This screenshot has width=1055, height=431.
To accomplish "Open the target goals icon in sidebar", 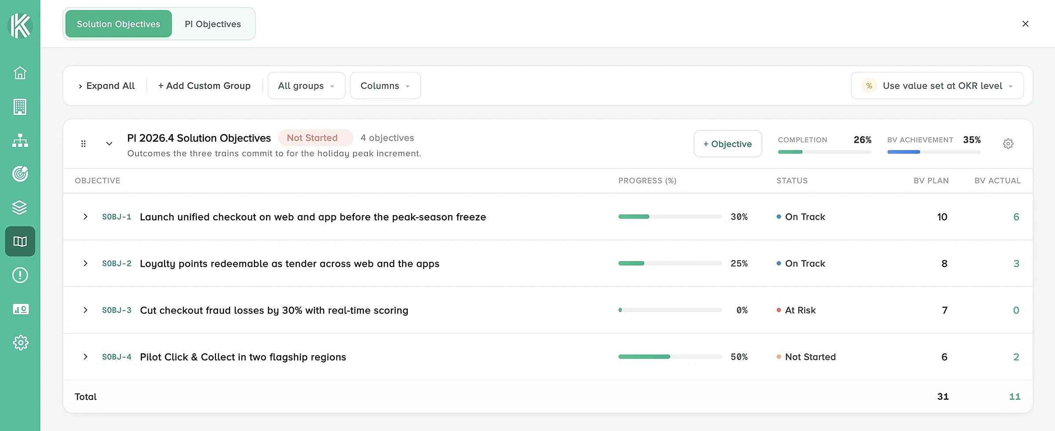I will (x=20, y=174).
